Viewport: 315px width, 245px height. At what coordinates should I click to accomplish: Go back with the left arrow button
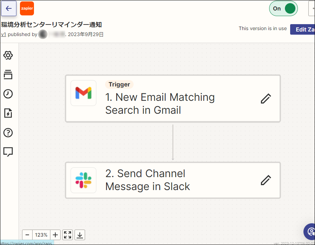(9, 8)
